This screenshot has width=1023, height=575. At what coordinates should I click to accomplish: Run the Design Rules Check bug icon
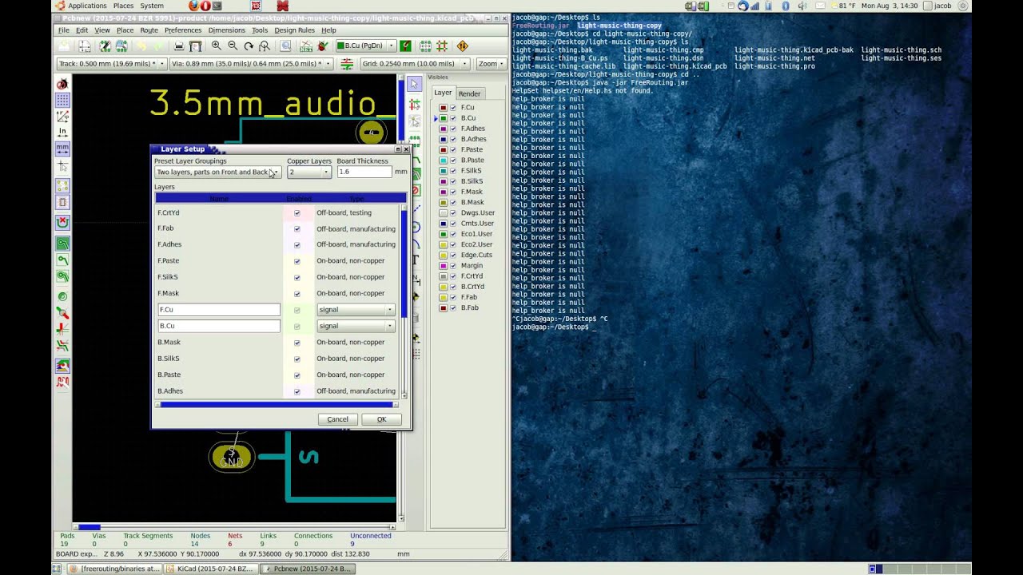323,46
